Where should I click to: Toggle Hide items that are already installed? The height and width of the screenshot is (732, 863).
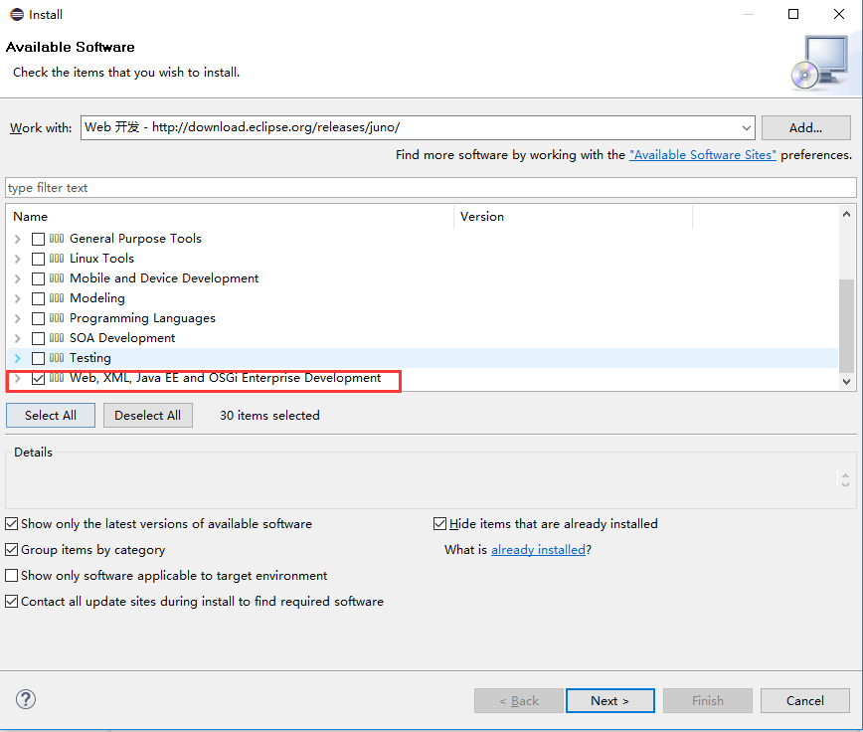click(x=439, y=523)
